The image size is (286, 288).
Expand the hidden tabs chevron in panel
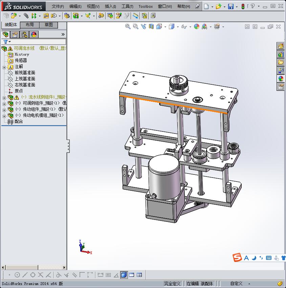[63, 34]
